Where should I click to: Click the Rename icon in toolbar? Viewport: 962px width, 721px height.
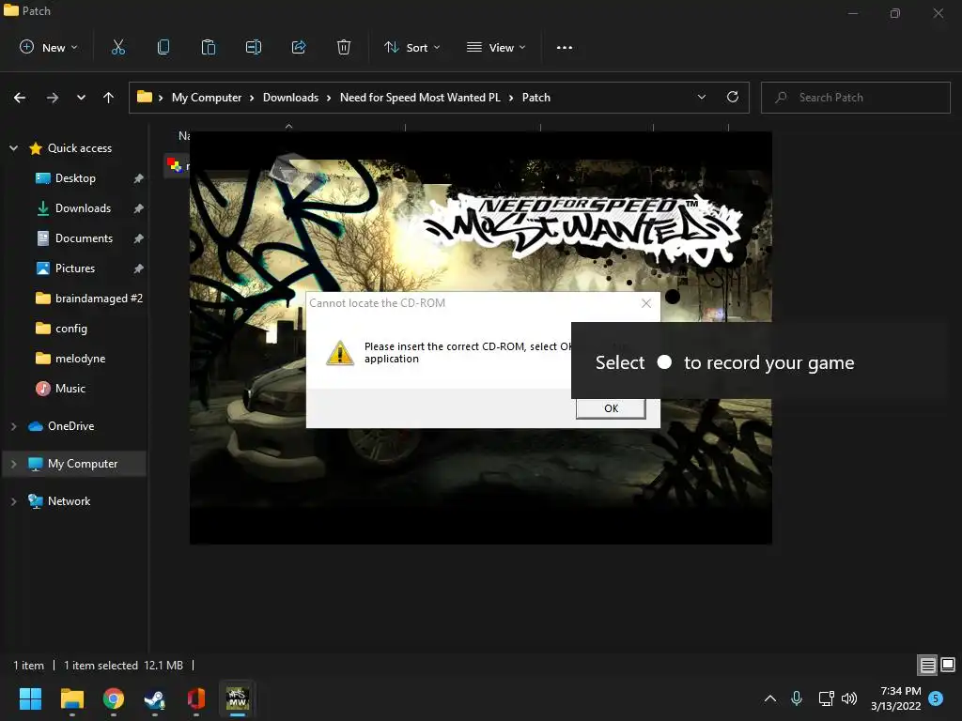(254, 47)
